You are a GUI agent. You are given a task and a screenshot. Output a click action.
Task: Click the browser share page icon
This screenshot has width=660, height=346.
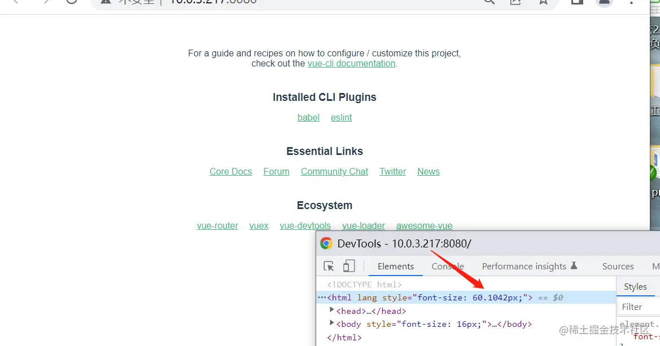click(515, 2)
